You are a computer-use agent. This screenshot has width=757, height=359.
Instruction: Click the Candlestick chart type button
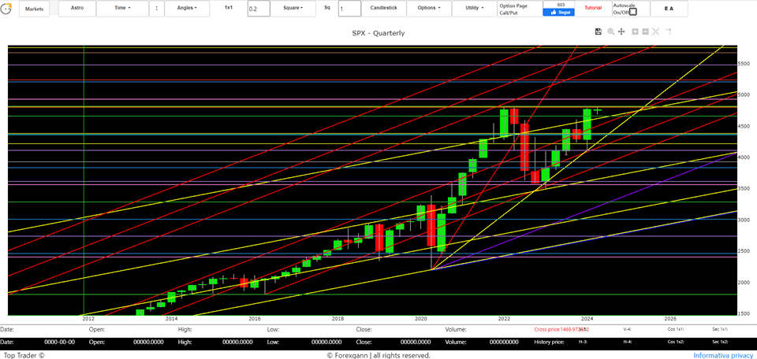tap(384, 9)
